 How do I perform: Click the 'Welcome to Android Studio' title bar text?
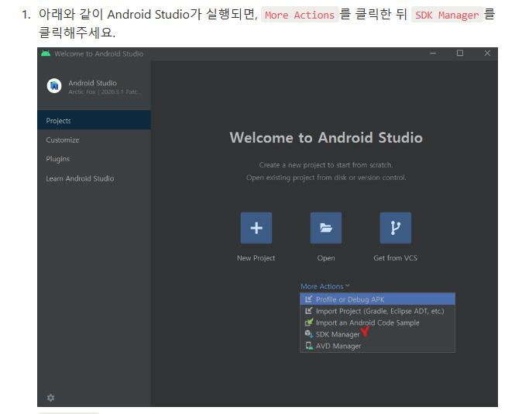coord(99,53)
